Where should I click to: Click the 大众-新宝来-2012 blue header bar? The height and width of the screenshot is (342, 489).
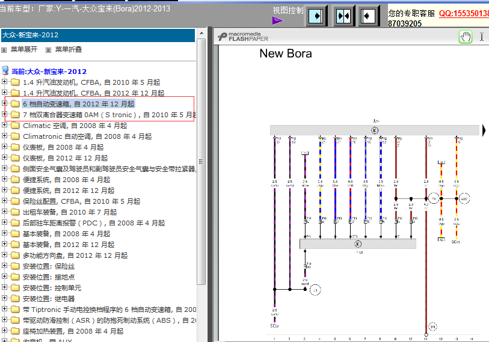[98, 35]
